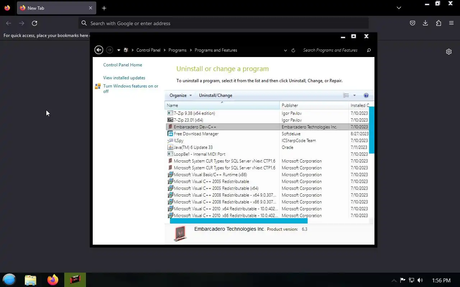This screenshot has height=287, width=460.
Task: Click the Firefox address bar
Action: [x=224, y=23]
